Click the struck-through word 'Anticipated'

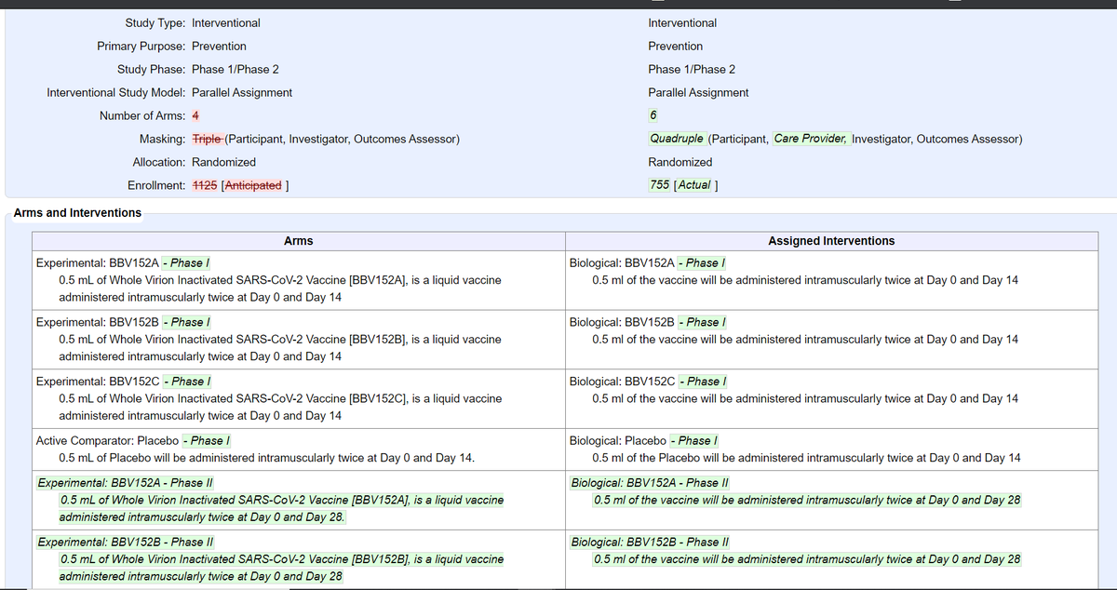coord(253,185)
